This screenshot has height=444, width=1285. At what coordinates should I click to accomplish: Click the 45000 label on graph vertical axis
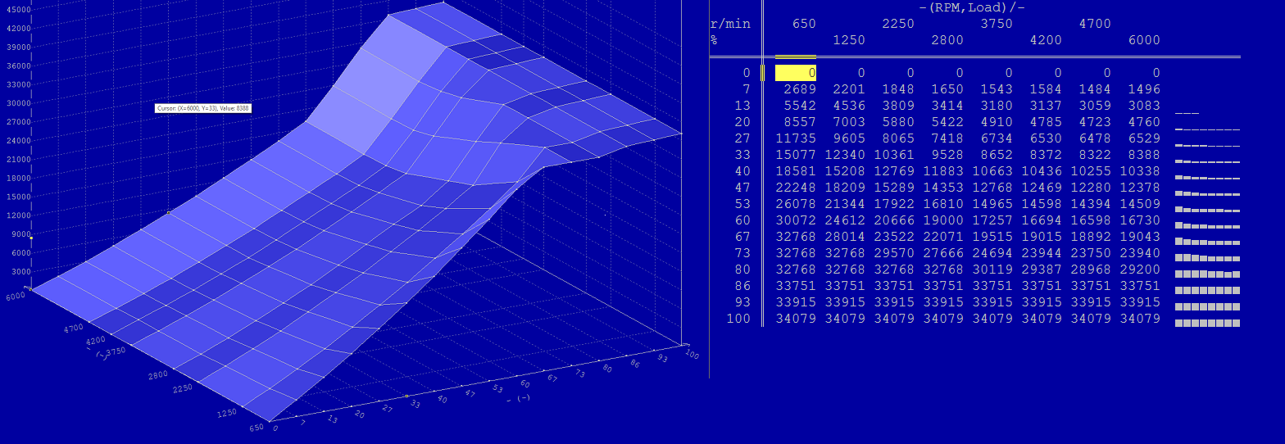pos(18,10)
